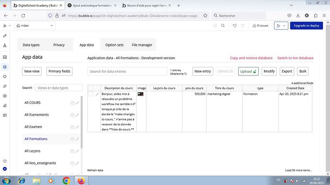Copy the All Evenements view icon
Image resolution: width=330 pixels, height=185 pixels.
[72, 115]
